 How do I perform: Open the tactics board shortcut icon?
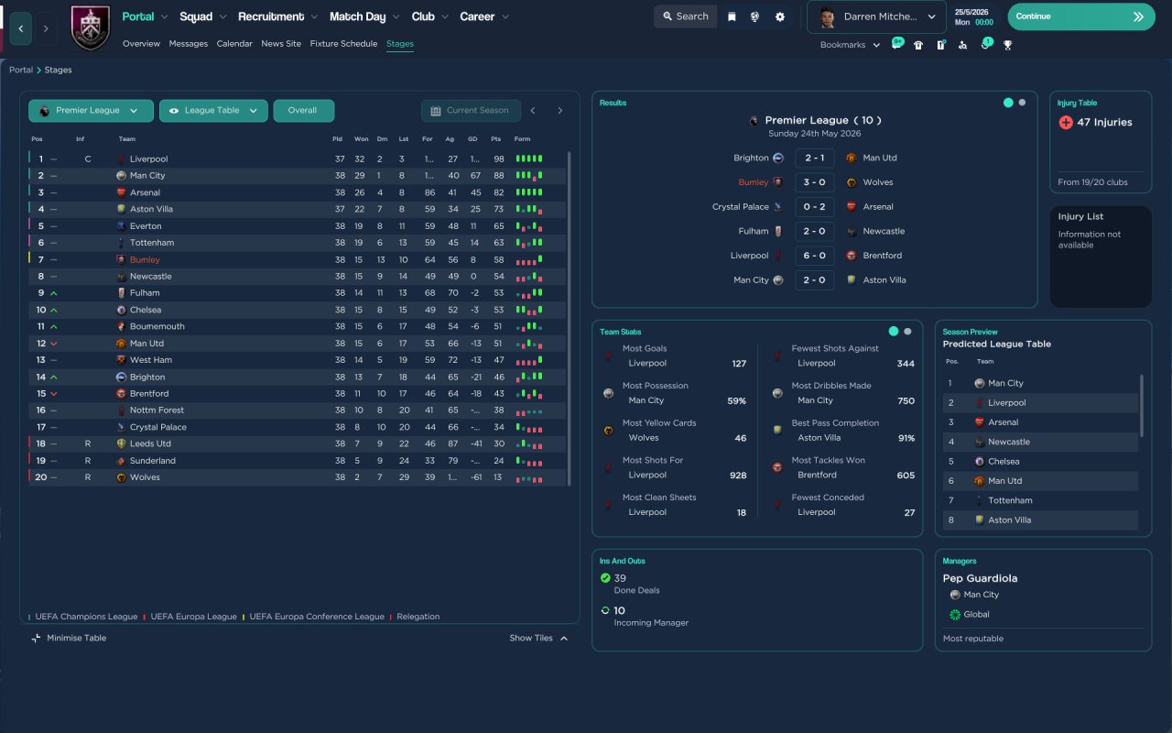[940, 45]
